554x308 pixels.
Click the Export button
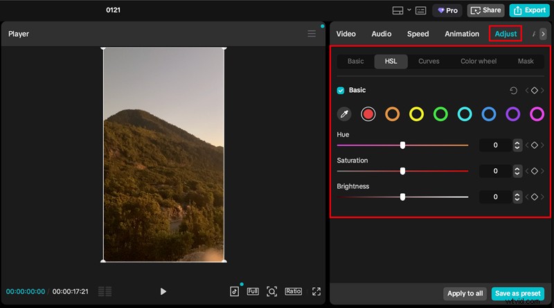529,10
